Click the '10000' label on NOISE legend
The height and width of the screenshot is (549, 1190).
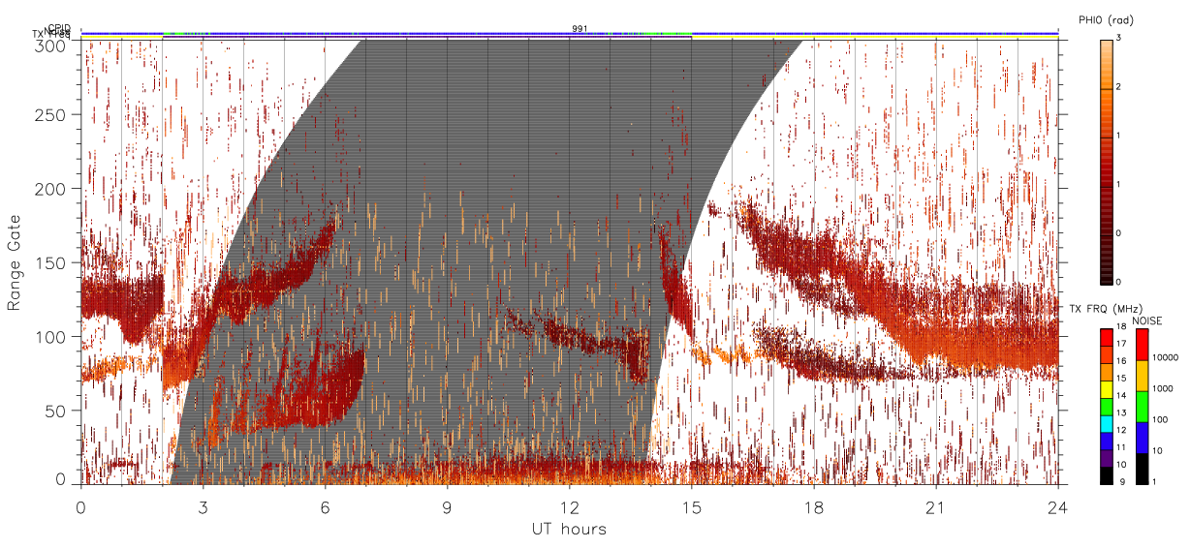(1165, 358)
